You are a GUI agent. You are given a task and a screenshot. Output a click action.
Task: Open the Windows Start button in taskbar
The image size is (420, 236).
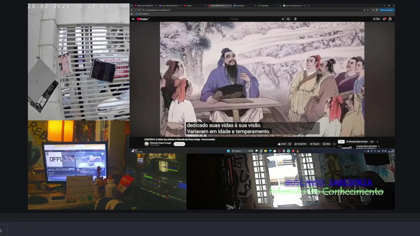[x=228, y=151]
